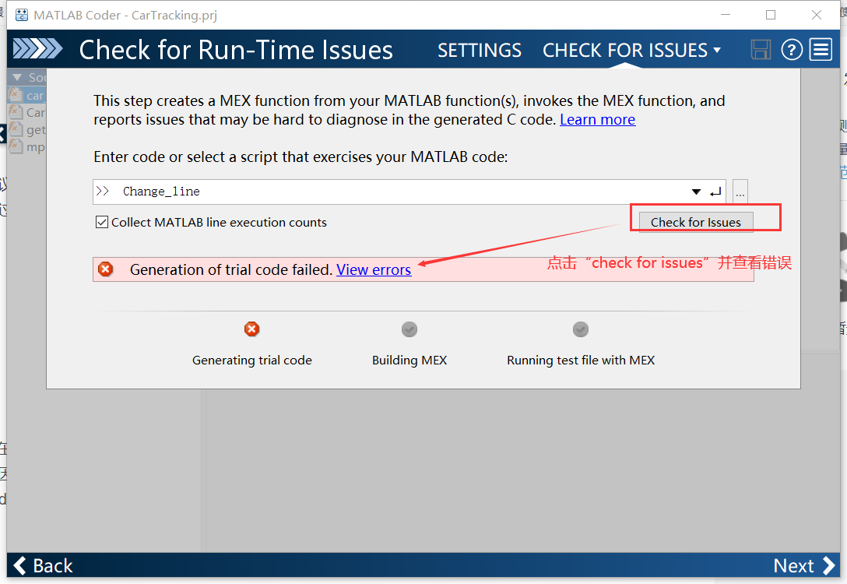The image size is (847, 584).
Task: Click the red error icon beside failure message
Action: click(x=106, y=269)
